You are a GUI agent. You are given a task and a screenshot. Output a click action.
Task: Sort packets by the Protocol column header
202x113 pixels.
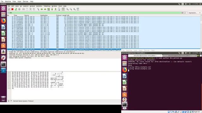tap(59, 15)
